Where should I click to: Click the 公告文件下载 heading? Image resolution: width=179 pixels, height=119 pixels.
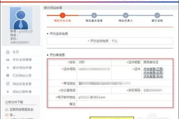pyautogui.click(x=14, y=102)
